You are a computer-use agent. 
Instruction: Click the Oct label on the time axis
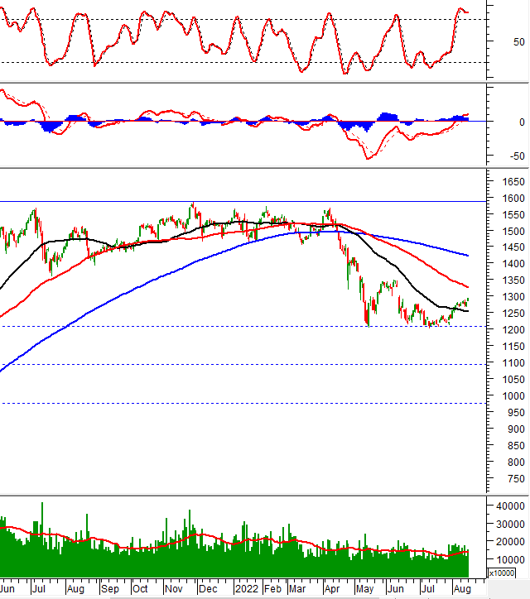(x=140, y=589)
